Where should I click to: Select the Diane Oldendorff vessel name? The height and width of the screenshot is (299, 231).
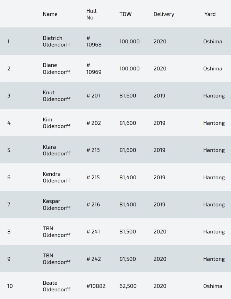tap(56, 68)
